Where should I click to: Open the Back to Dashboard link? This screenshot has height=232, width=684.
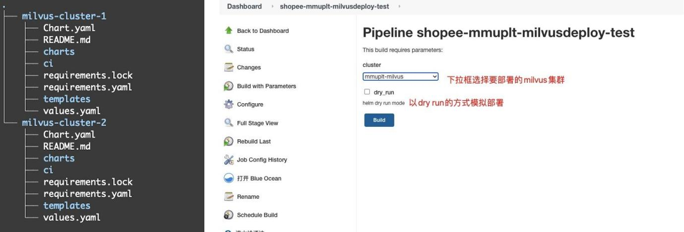pos(263,31)
